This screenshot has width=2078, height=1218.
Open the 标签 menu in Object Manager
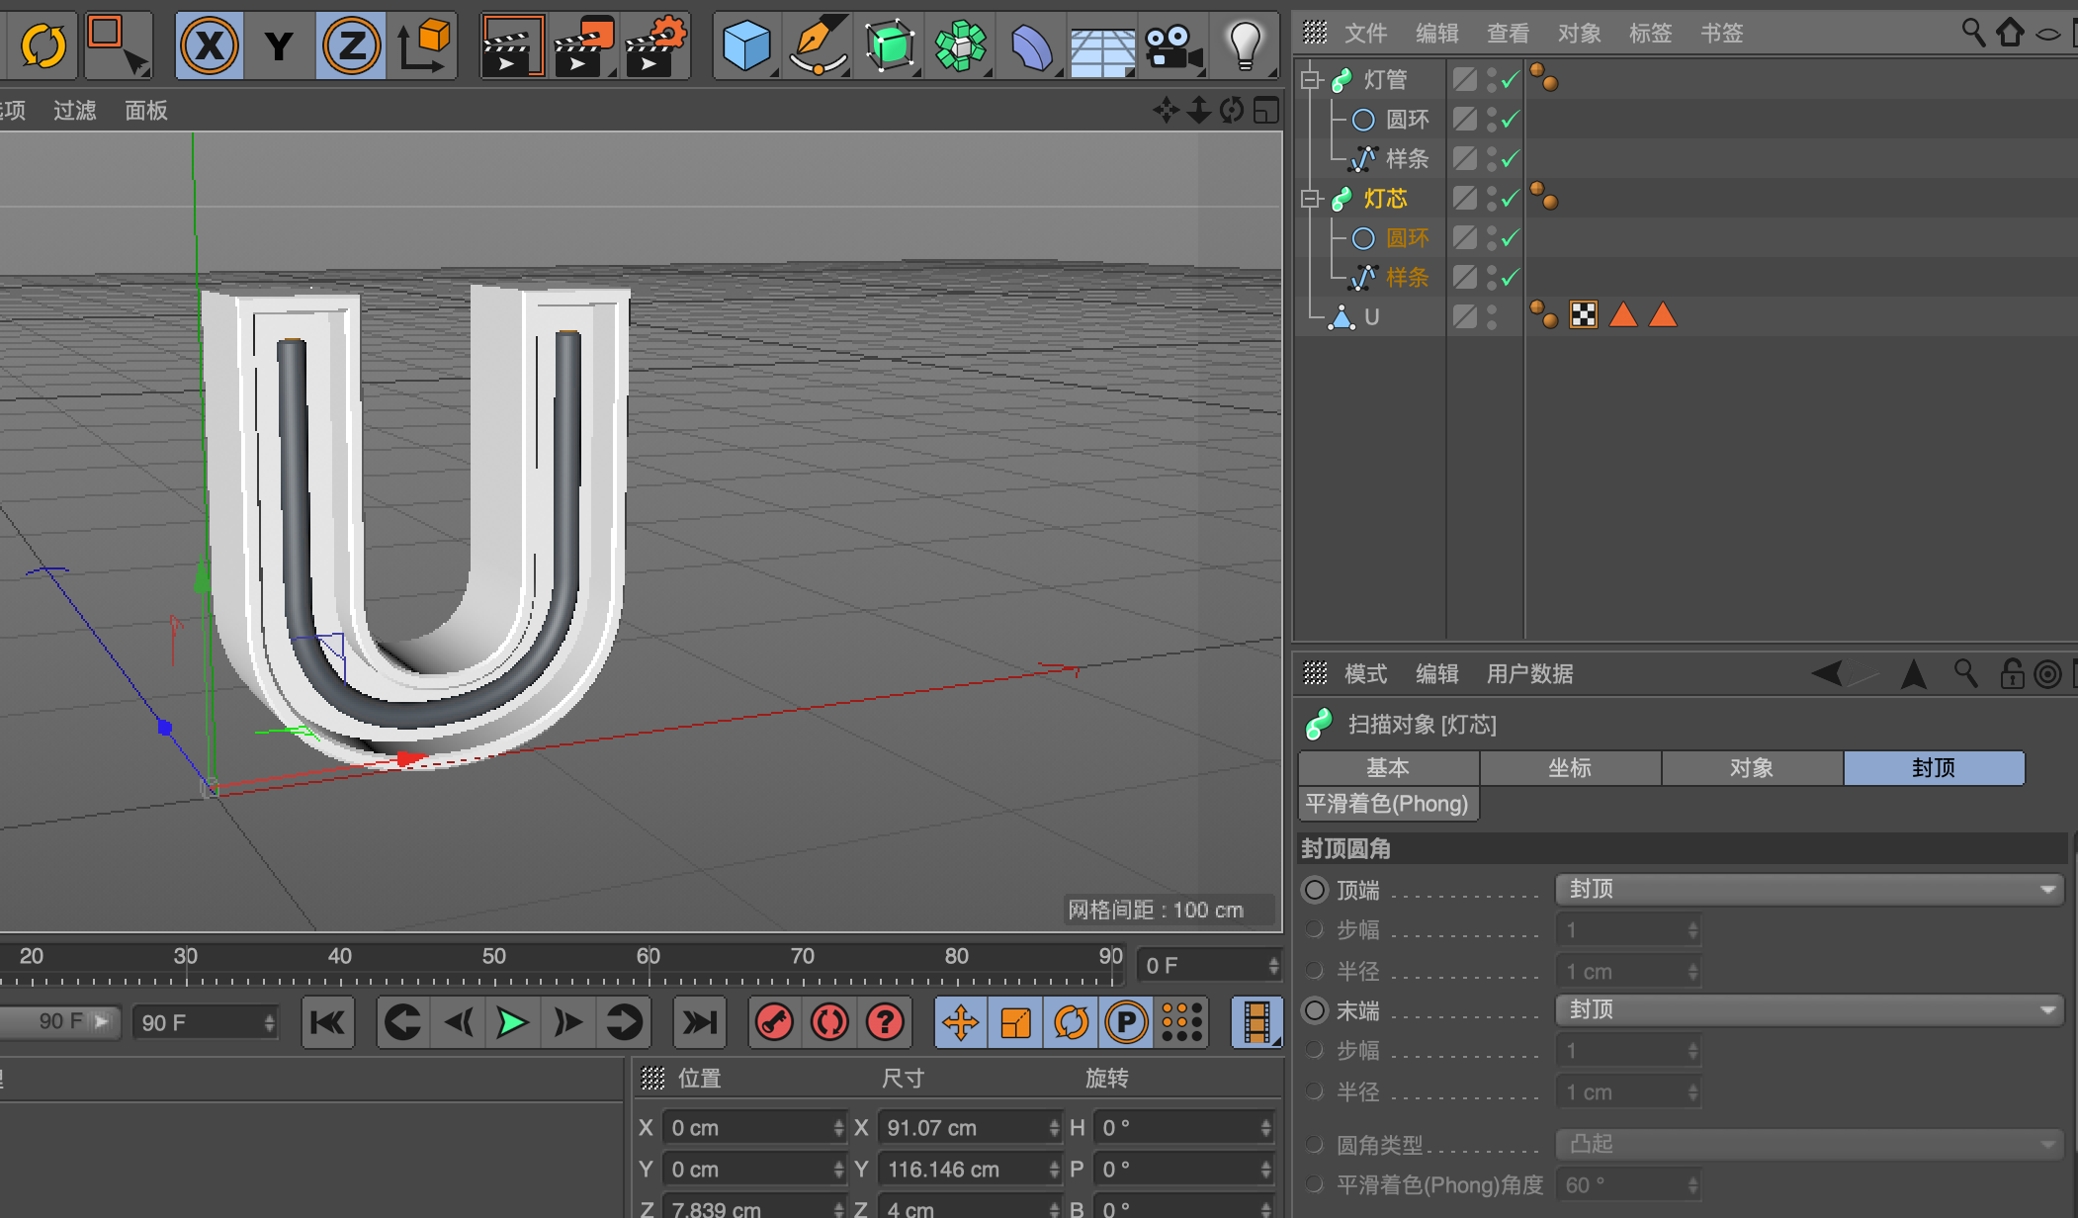point(1650,34)
